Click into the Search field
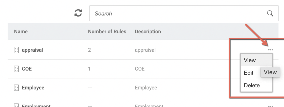 click(178, 13)
